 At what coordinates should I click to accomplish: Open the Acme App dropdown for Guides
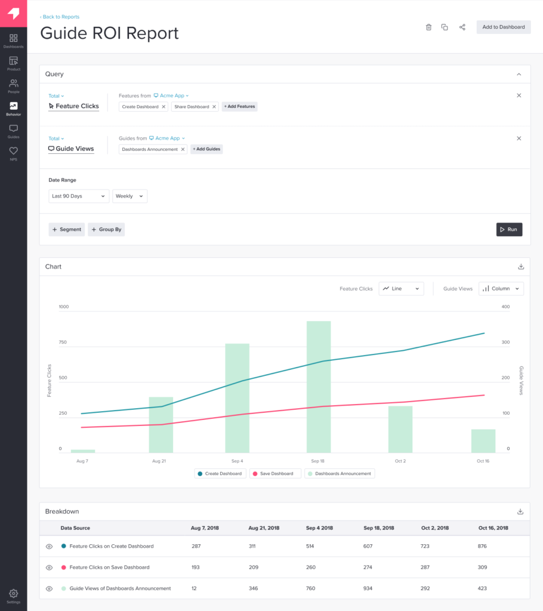pyautogui.click(x=167, y=138)
